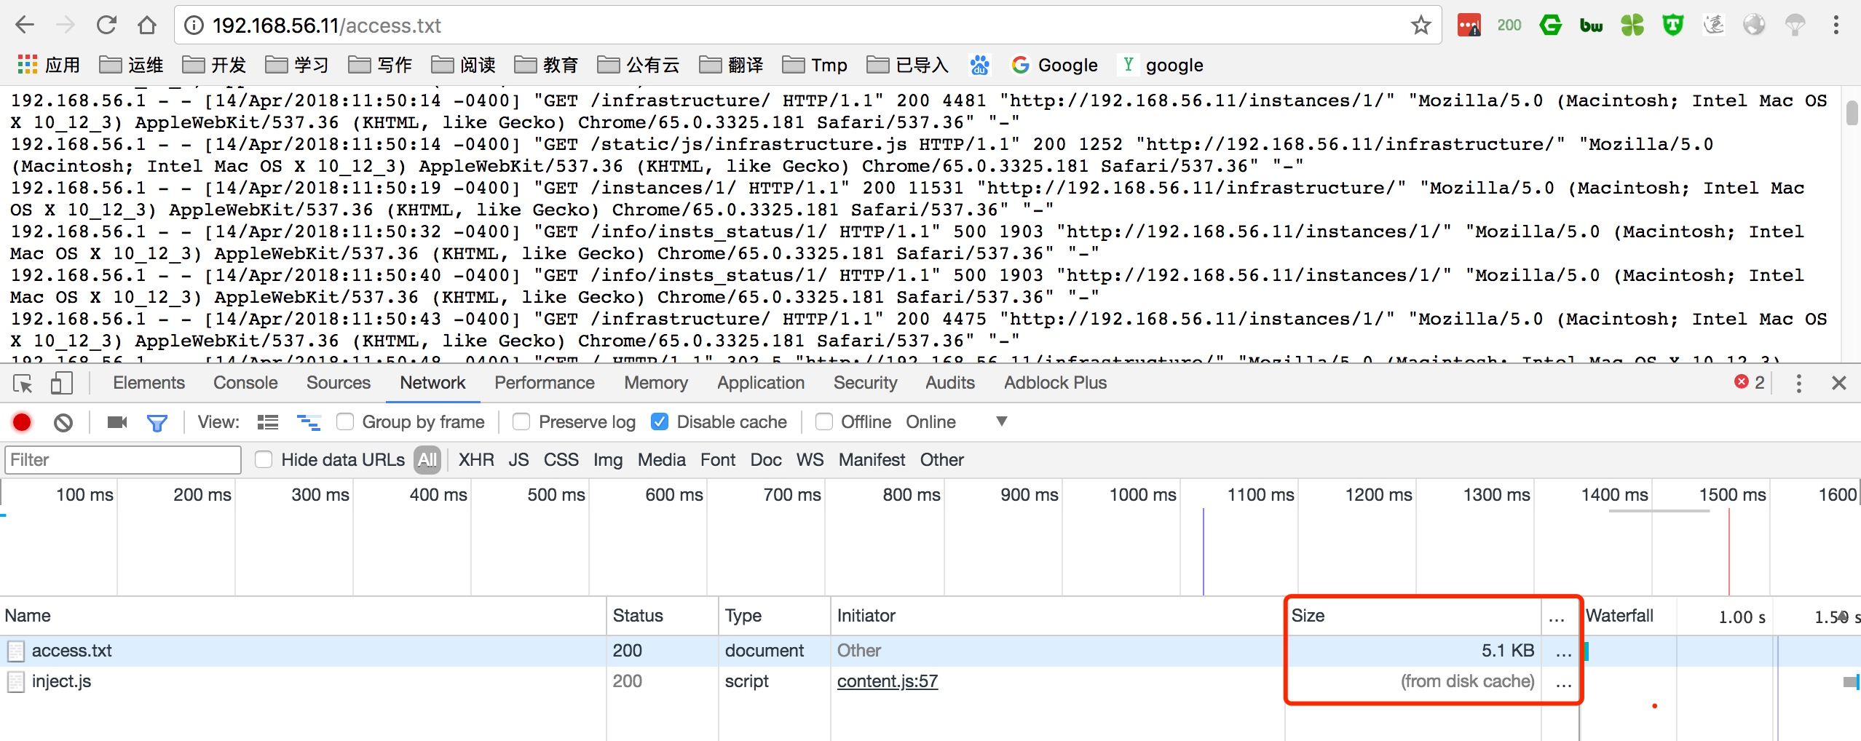Switch to the Sources tab
The height and width of the screenshot is (741, 1861).
pos(338,383)
